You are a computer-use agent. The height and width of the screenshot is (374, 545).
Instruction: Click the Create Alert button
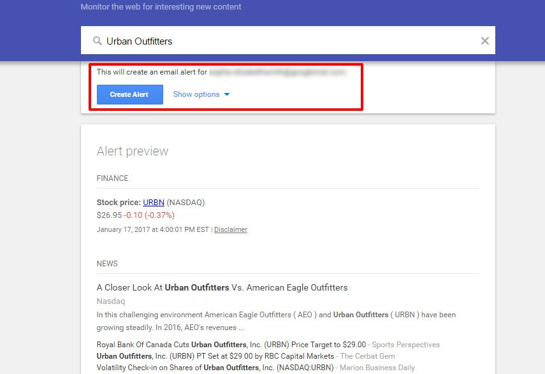(129, 94)
